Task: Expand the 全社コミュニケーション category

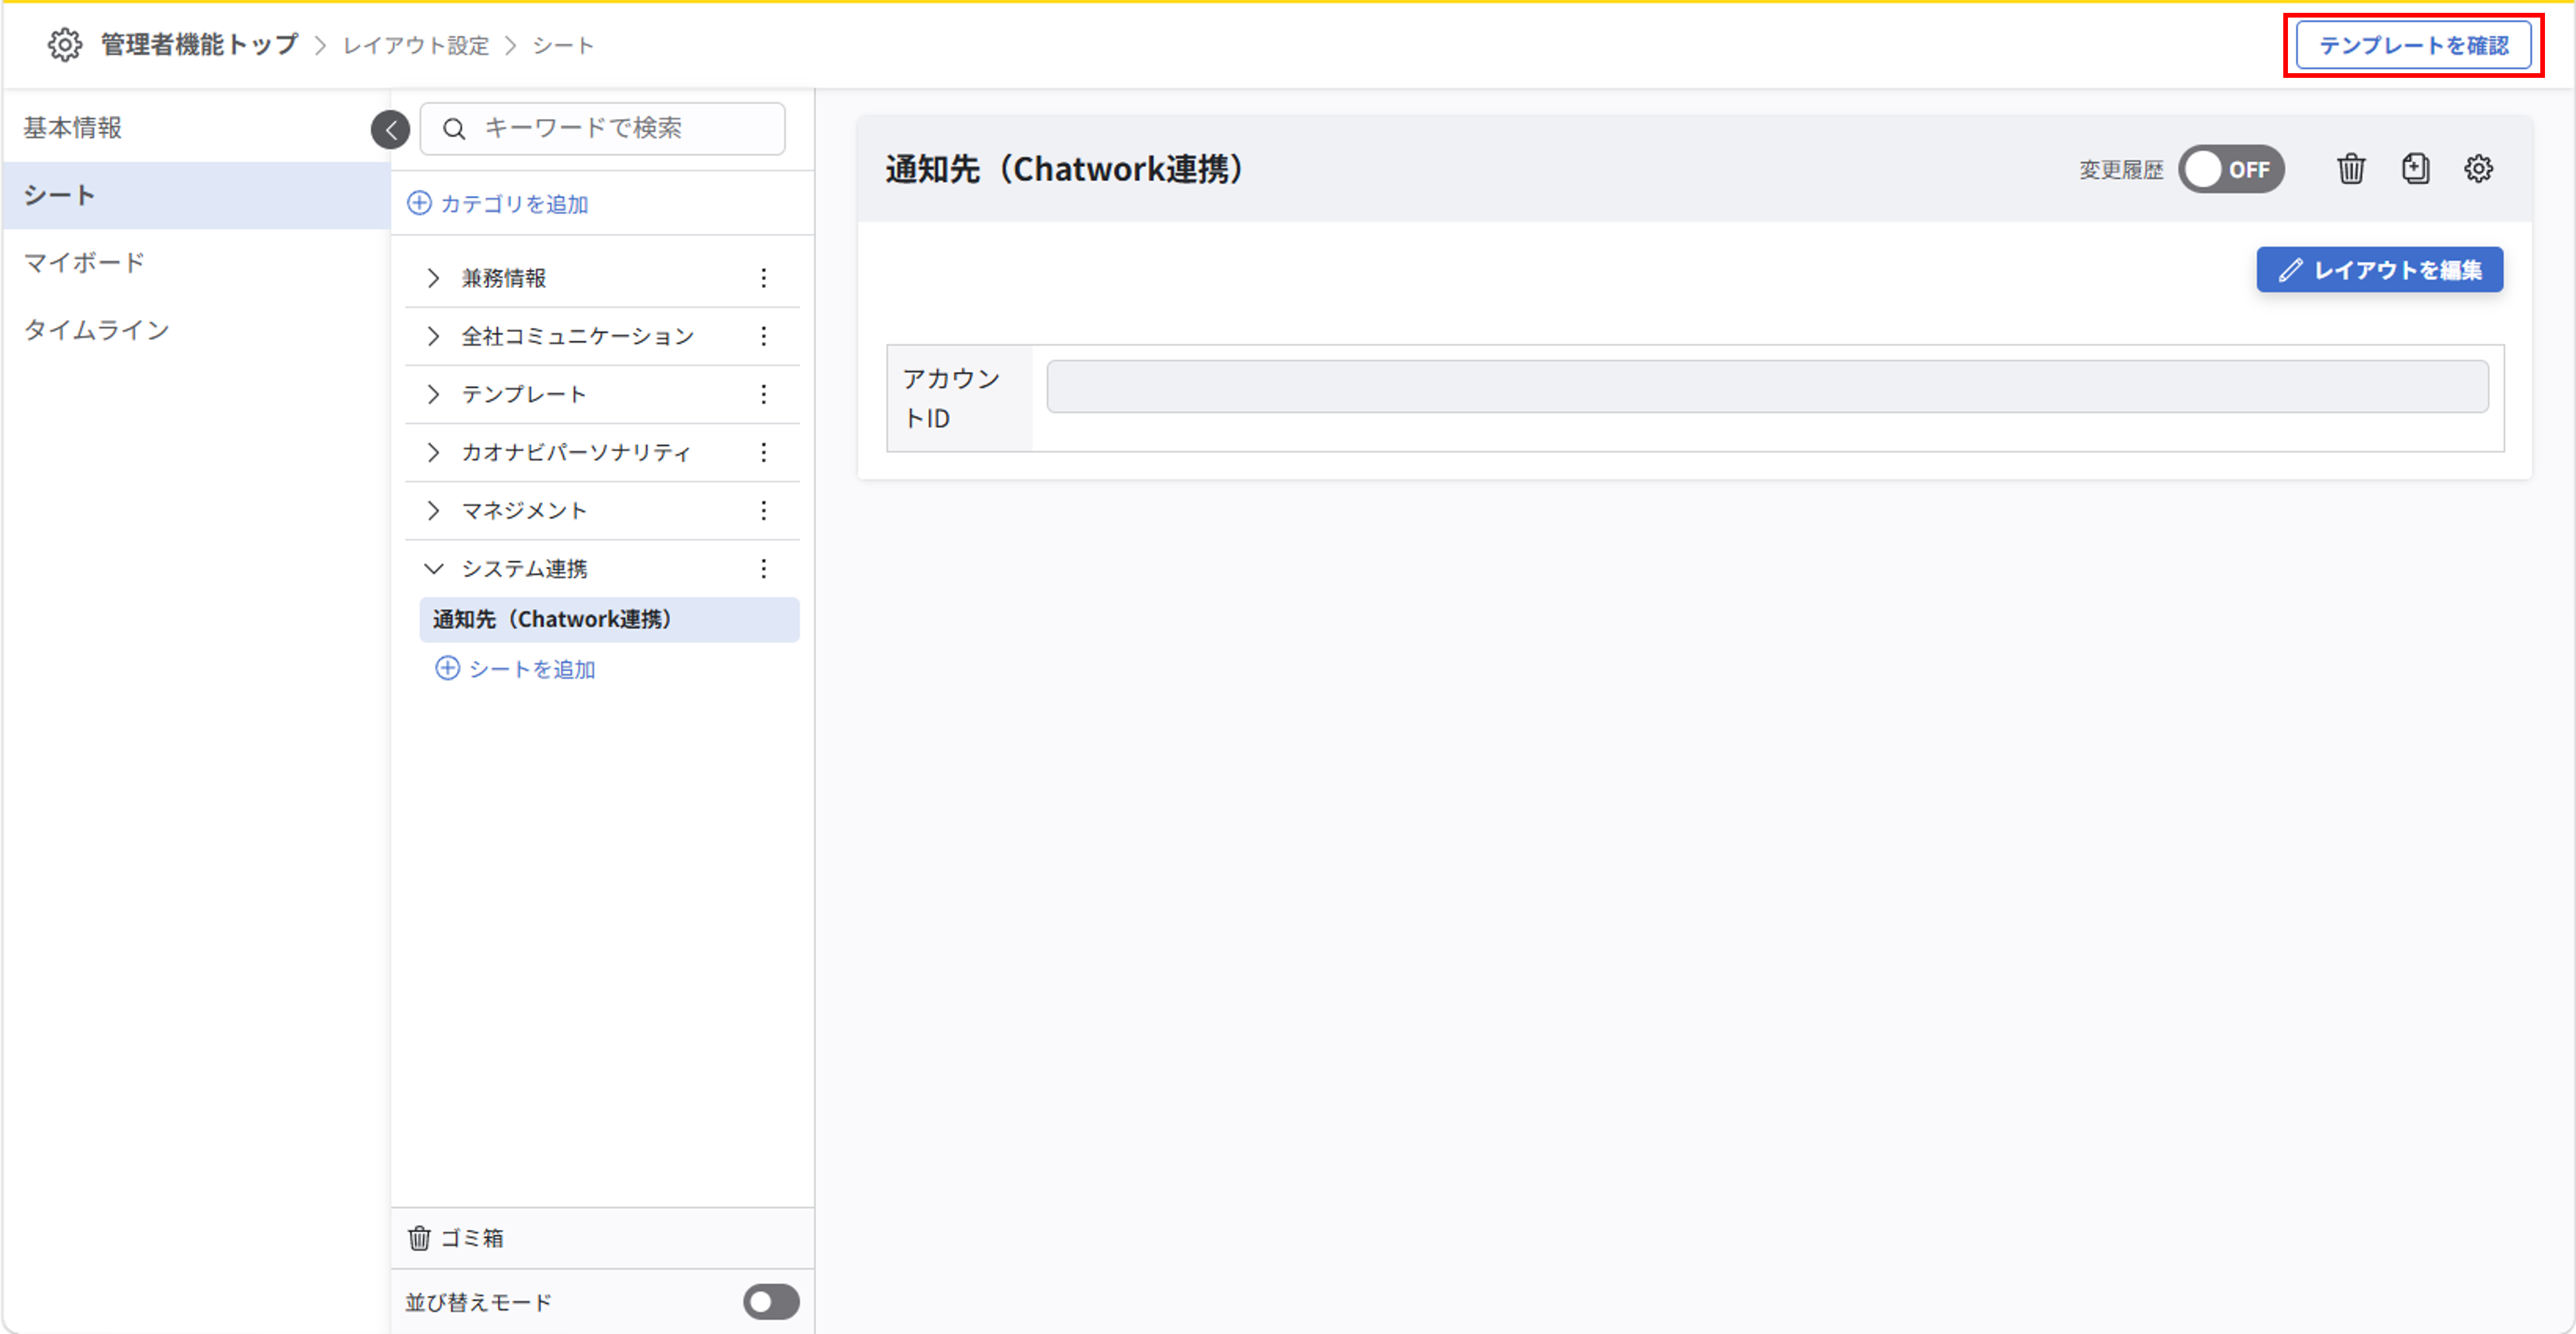Action: tap(433, 336)
